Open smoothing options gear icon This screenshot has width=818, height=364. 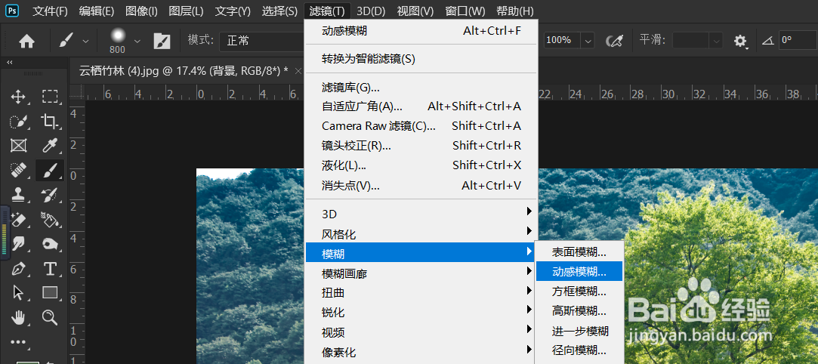(x=740, y=41)
